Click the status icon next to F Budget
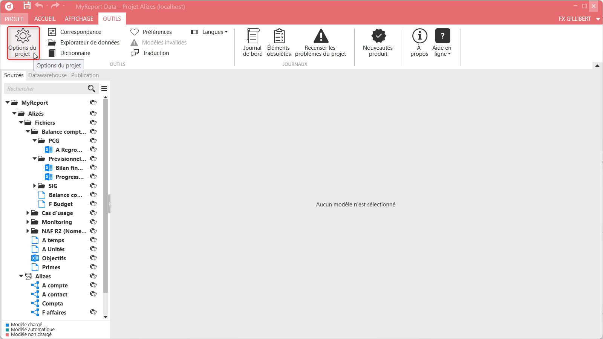 point(93,204)
